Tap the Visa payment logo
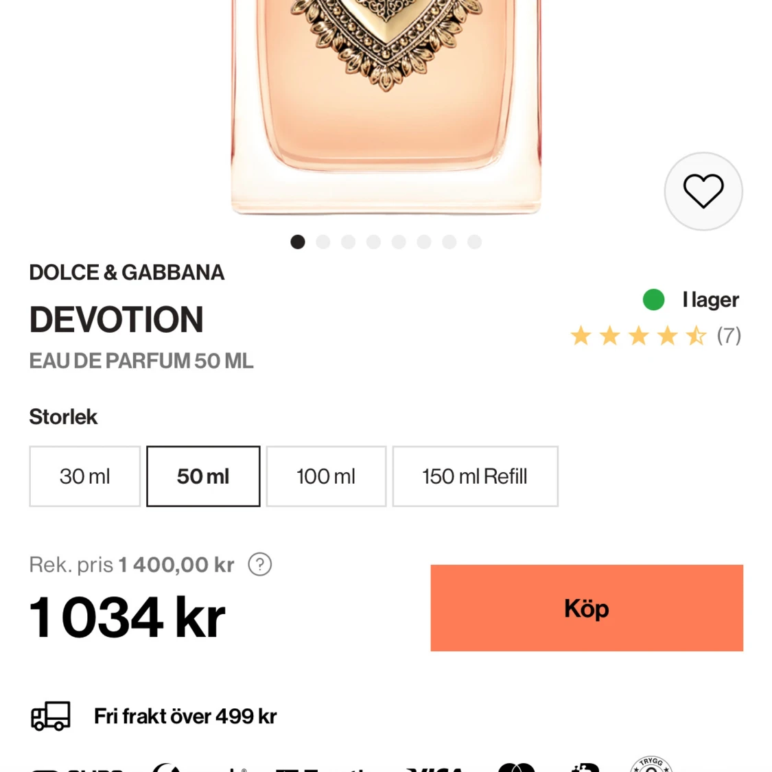 point(435,768)
